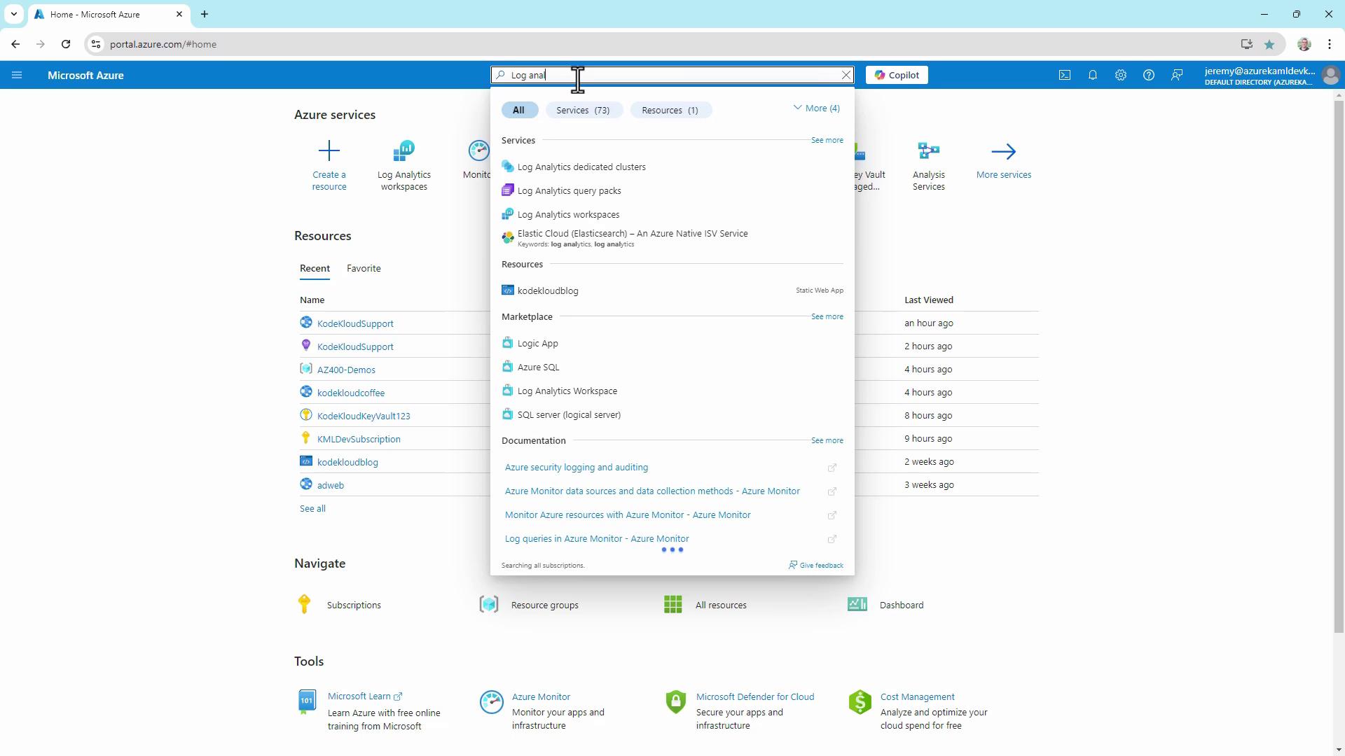The height and width of the screenshot is (756, 1345).
Task: Click Create a resource plus icon
Action: 329,151
